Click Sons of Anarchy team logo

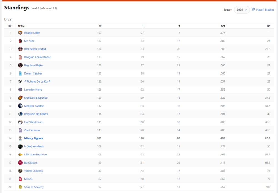pyautogui.click(x=20, y=187)
